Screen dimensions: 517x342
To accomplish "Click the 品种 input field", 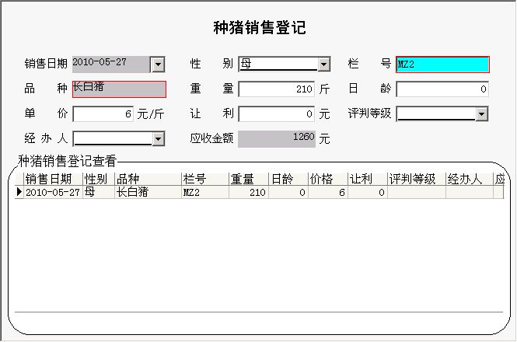I will tap(119, 89).
